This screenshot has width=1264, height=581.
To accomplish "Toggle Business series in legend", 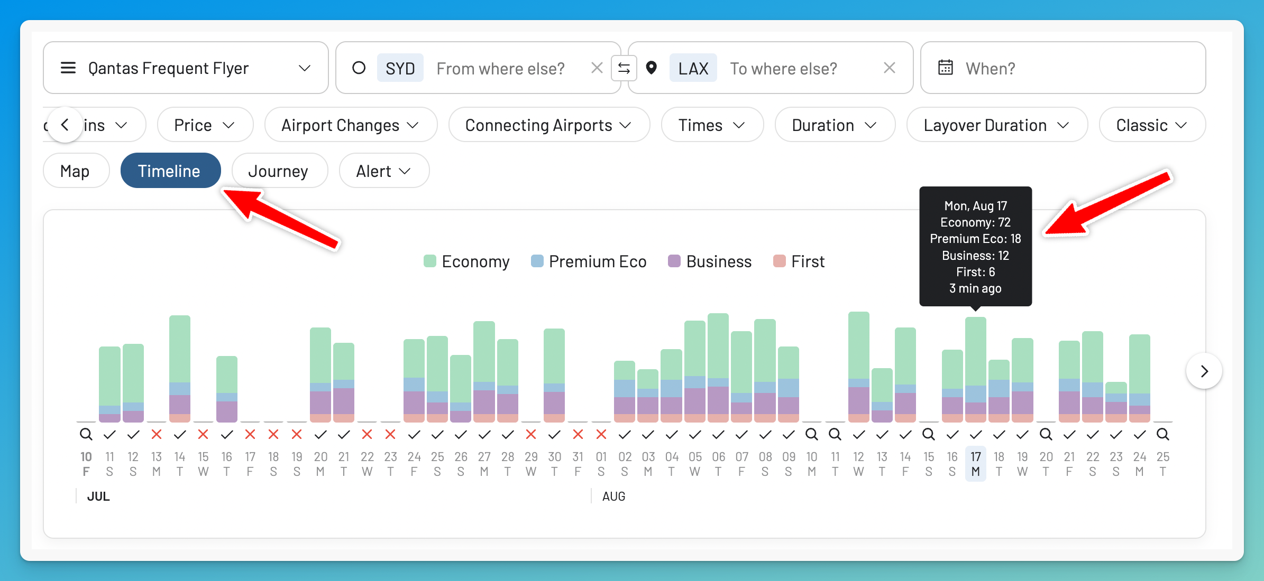I will (710, 261).
